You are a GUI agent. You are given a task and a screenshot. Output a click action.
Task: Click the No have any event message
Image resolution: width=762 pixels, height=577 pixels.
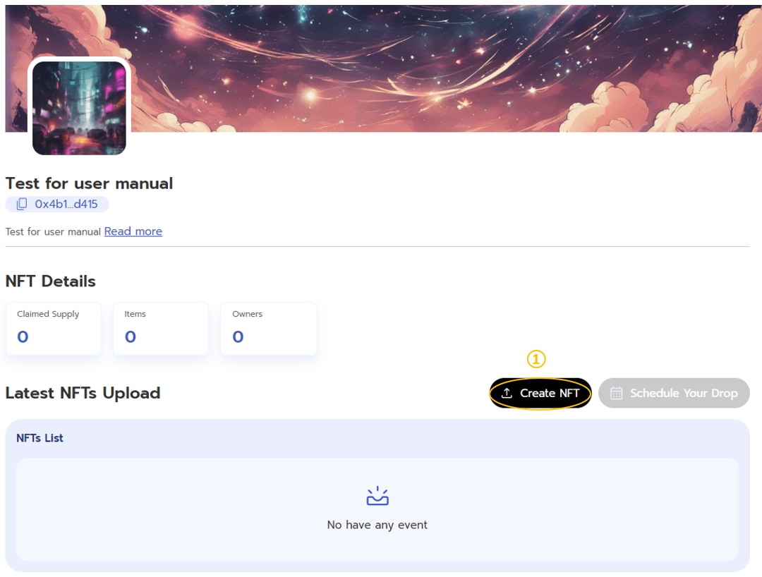pos(377,525)
